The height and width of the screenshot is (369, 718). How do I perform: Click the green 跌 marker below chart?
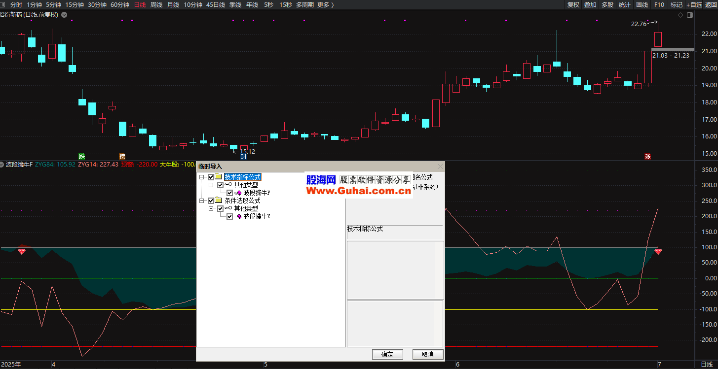pos(82,157)
